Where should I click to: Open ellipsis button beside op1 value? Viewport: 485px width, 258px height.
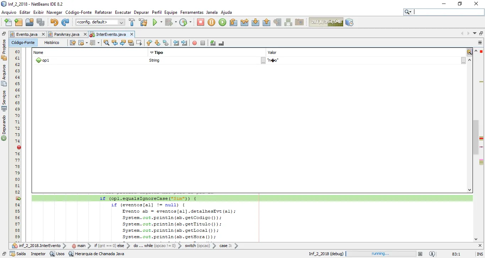pyautogui.click(x=463, y=61)
